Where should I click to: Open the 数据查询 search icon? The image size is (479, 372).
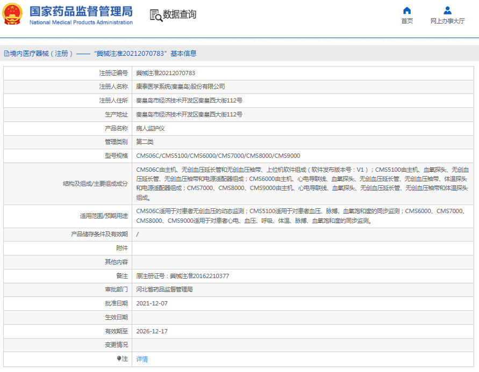(x=156, y=16)
